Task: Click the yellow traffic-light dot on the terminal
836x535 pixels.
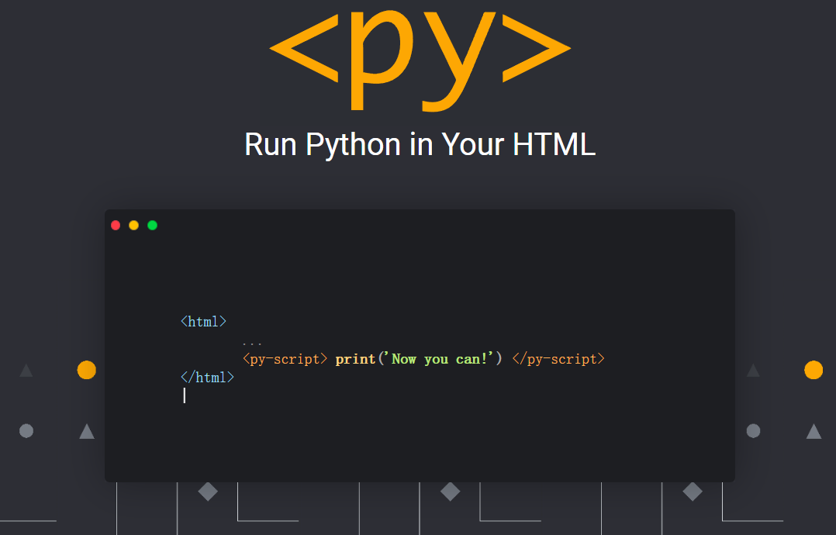Action: tap(134, 225)
